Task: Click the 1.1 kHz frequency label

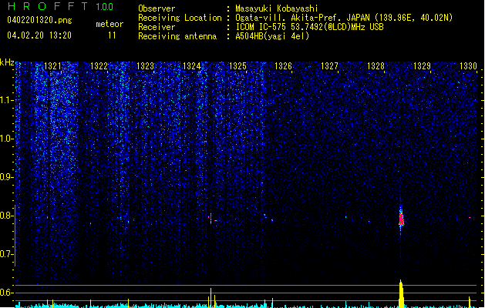Action: (x=6, y=100)
